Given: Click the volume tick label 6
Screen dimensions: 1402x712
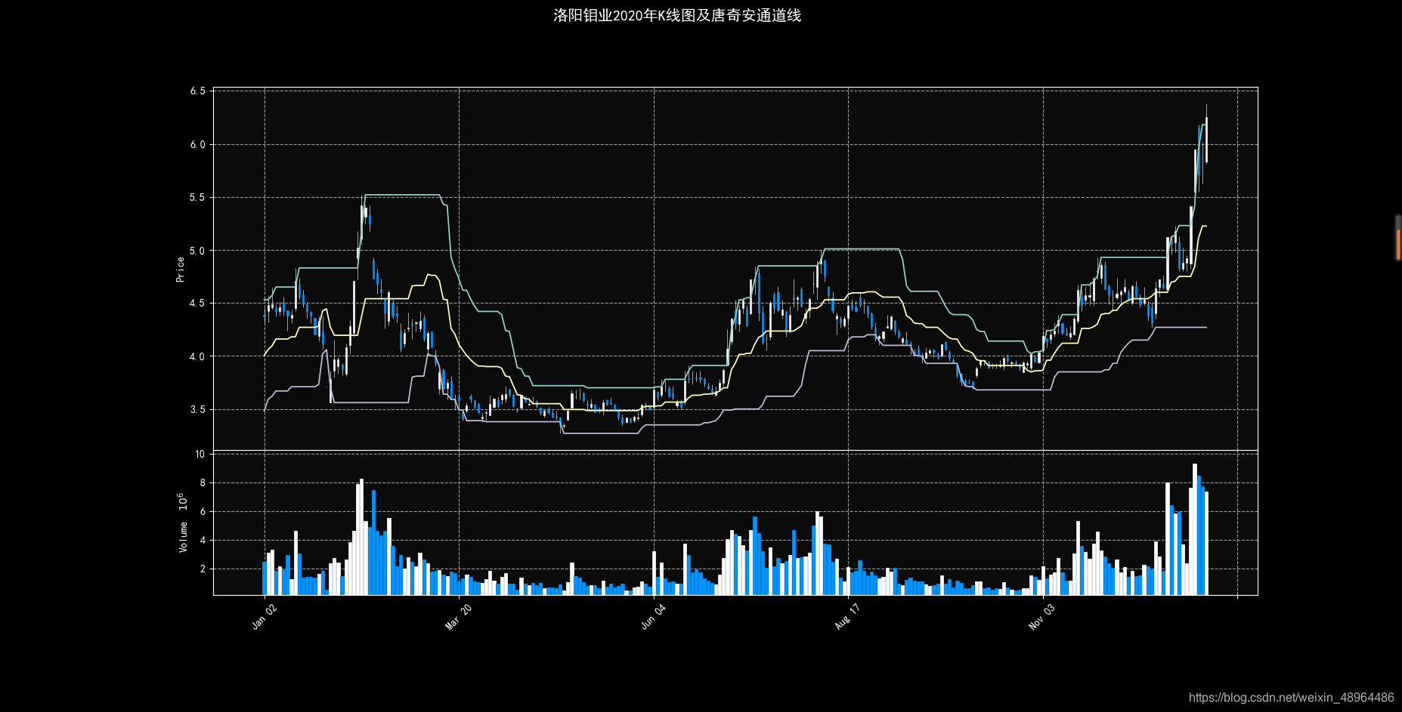Looking at the screenshot, I should (203, 512).
